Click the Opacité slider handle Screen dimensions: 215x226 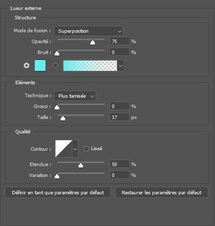click(93, 43)
